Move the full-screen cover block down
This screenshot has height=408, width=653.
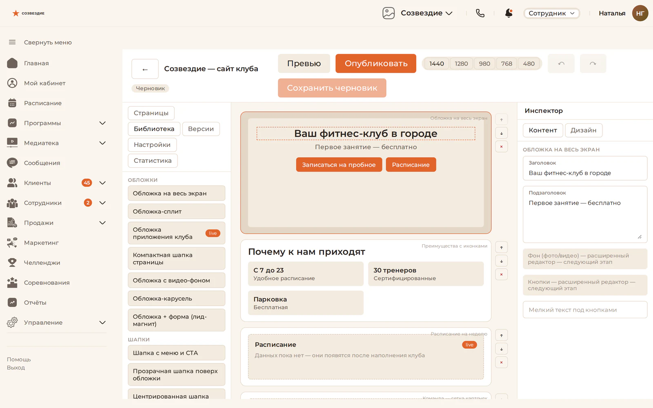pyautogui.click(x=502, y=133)
